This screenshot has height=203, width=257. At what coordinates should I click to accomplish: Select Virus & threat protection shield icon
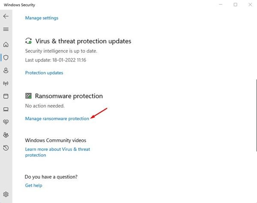[6, 57]
